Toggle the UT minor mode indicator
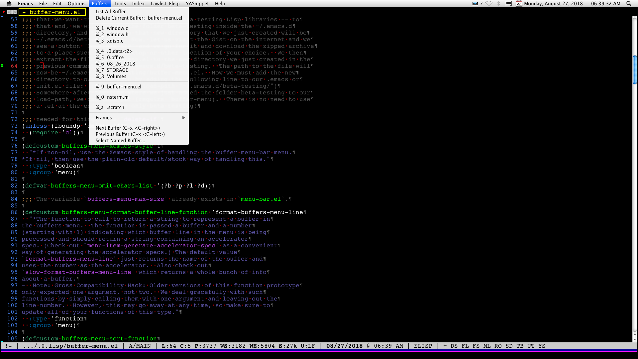The width and height of the screenshot is (638, 359). click(x=531, y=346)
